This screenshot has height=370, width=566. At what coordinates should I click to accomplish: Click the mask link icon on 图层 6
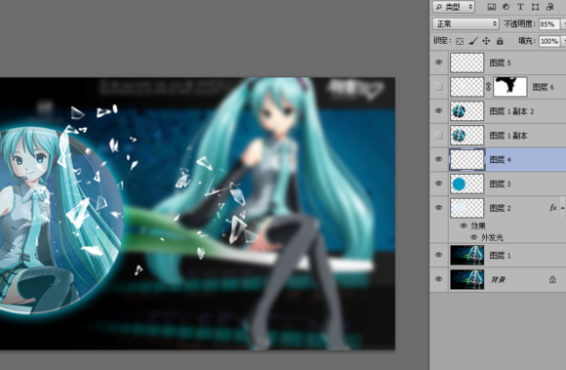(488, 87)
